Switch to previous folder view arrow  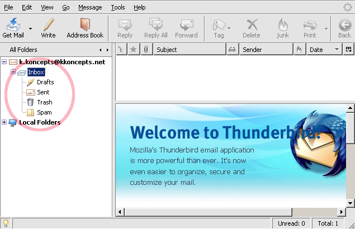click(x=100, y=50)
